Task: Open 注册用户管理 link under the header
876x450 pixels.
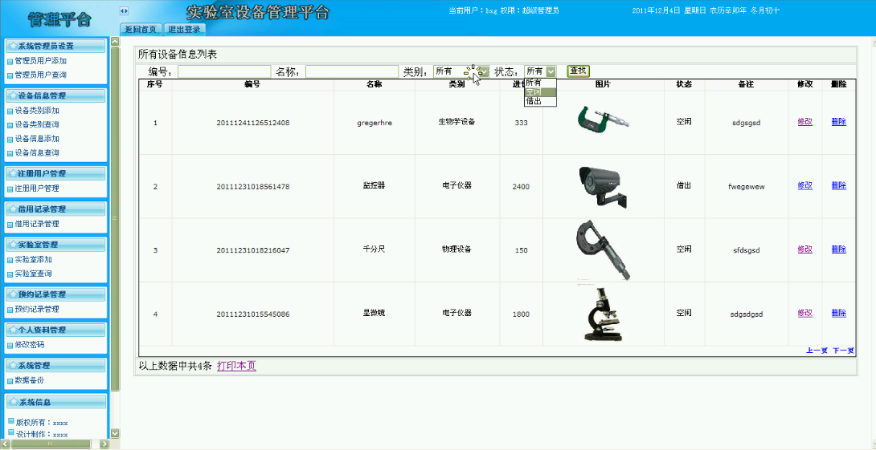Action: [37, 189]
